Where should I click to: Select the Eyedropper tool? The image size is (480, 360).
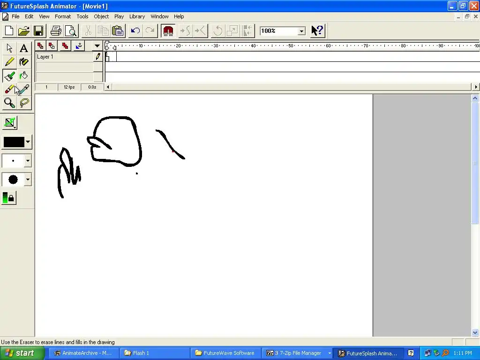coord(23,90)
